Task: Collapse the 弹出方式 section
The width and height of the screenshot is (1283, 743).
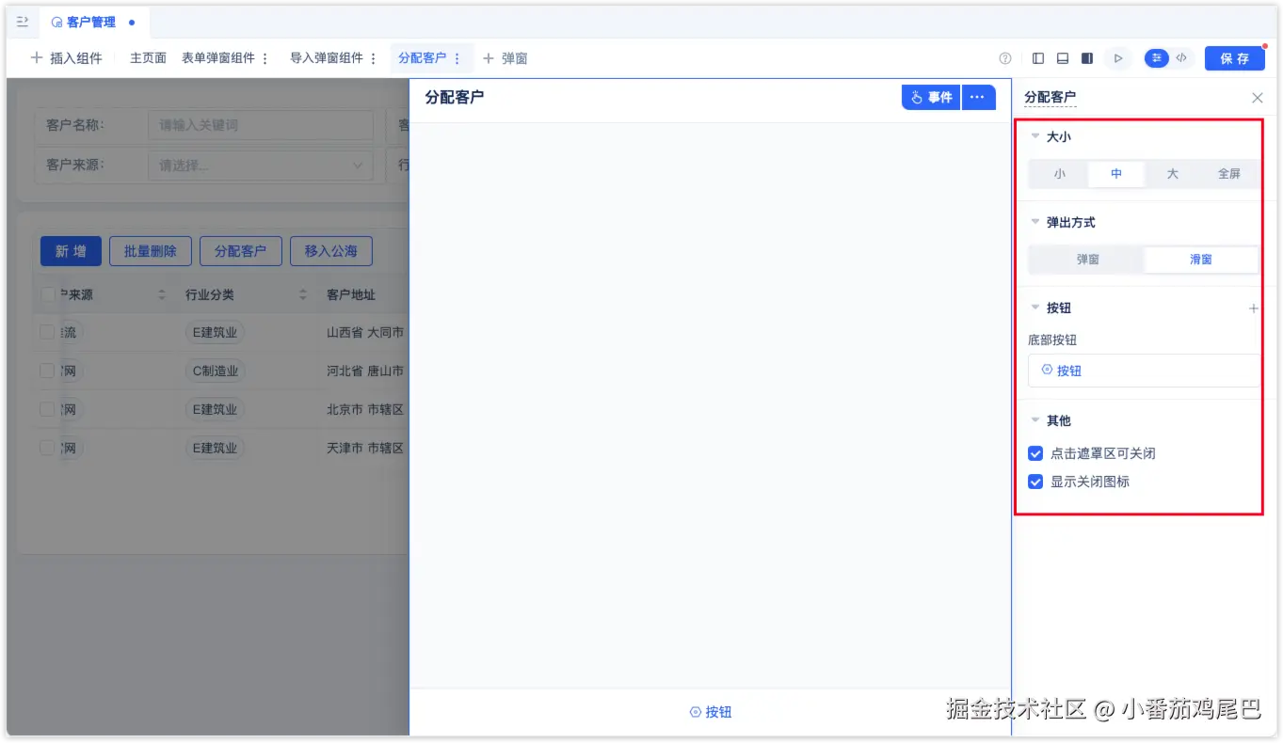Action: pyautogui.click(x=1035, y=222)
